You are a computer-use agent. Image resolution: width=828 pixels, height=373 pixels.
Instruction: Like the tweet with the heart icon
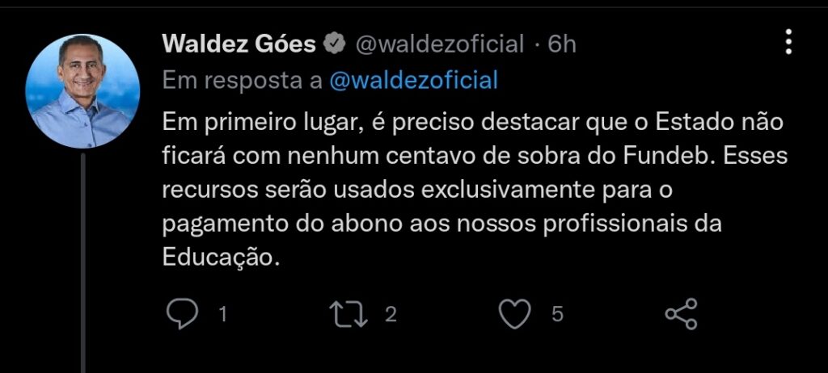click(515, 314)
